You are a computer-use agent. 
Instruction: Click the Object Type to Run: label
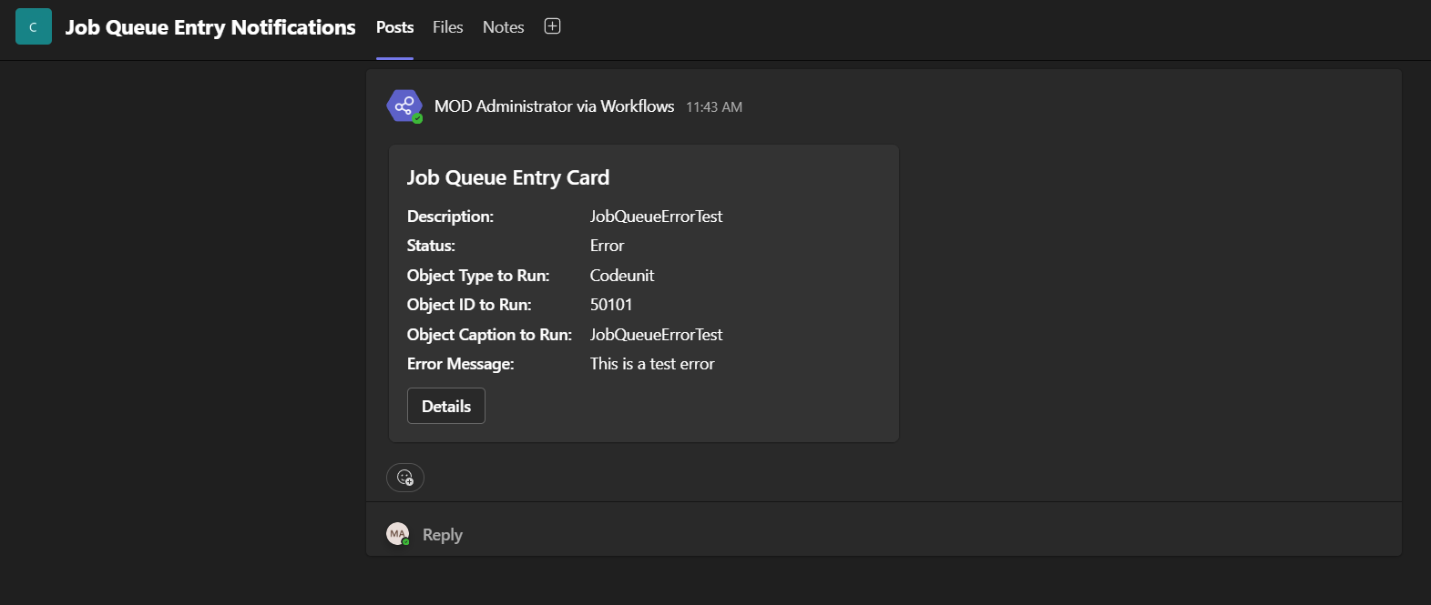478,276
